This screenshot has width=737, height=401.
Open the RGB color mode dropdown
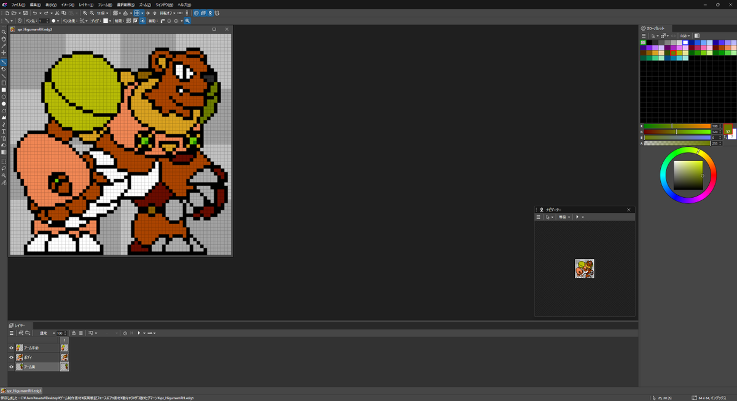coord(685,36)
